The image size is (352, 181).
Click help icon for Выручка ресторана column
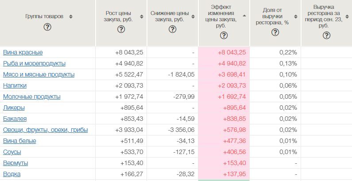(326, 36)
